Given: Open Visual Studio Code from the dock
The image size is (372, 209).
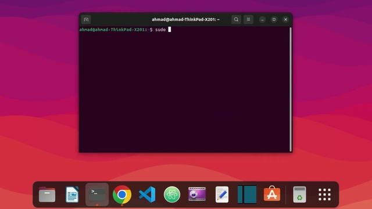Looking at the screenshot, I should pyautogui.click(x=147, y=194).
